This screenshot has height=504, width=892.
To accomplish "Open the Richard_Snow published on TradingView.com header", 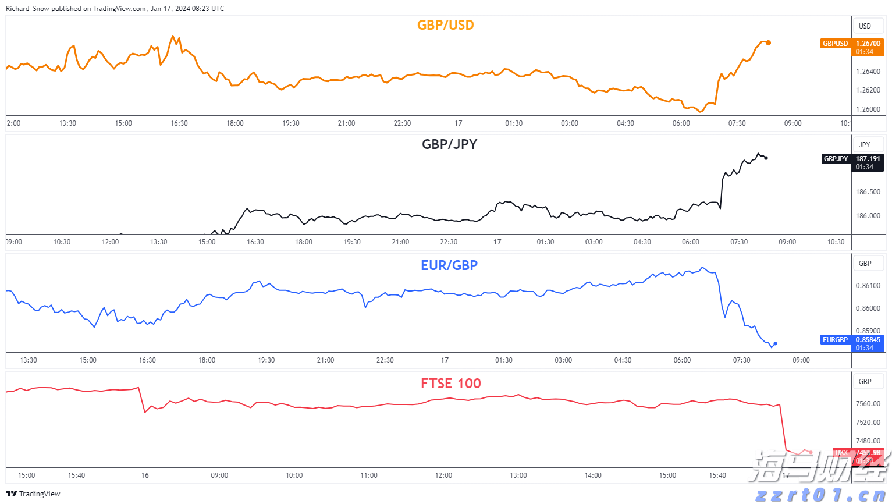I will (x=115, y=9).
